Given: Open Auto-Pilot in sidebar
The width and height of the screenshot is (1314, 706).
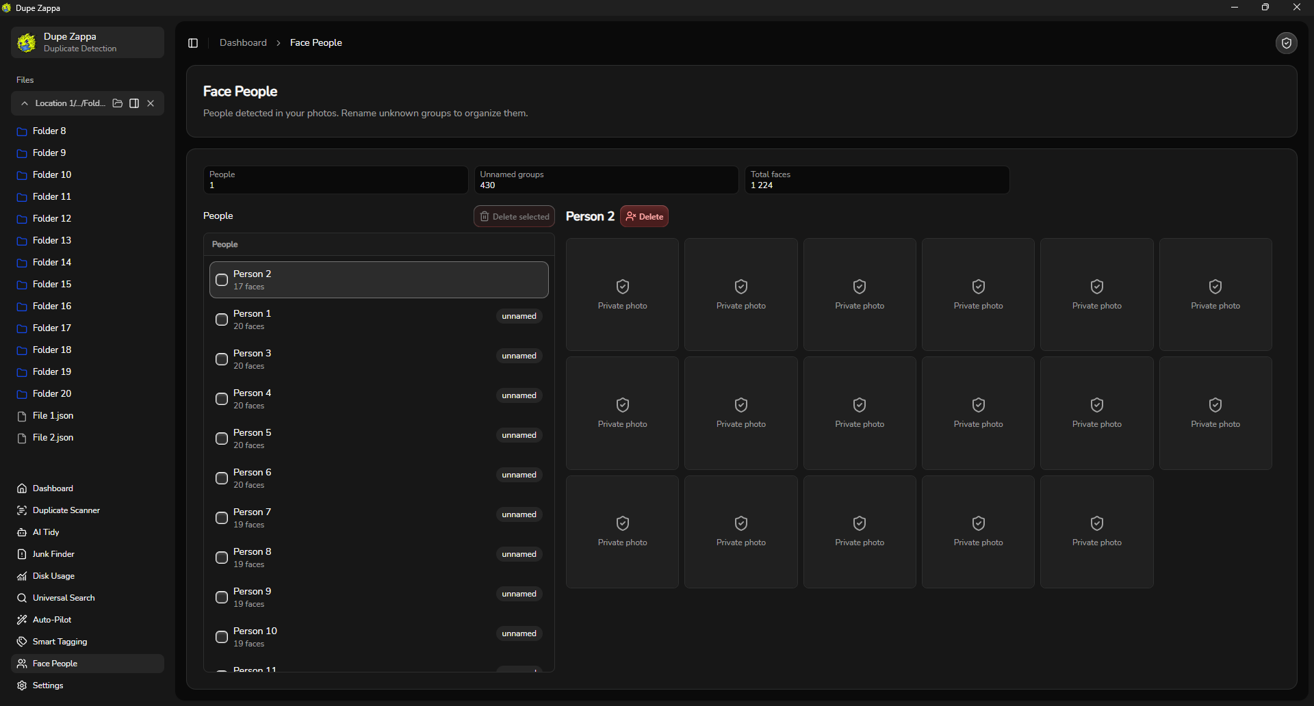Looking at the screenshot, I should pos(88,620).
